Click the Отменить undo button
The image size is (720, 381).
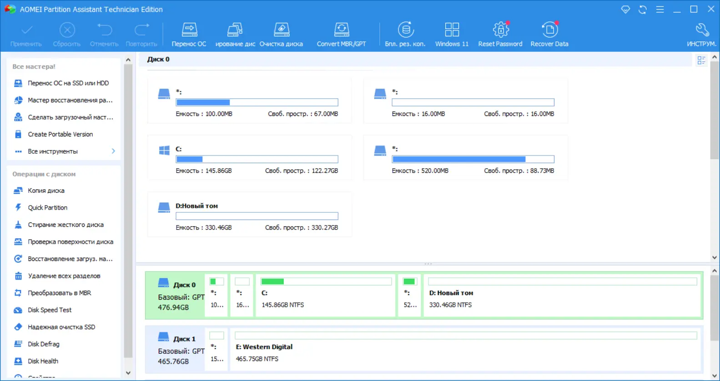click(104, 35)
